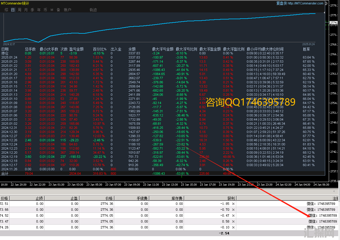Click the 日期 column header in statistics
Viewport: 340px width, 240px height.
[5, 49]
